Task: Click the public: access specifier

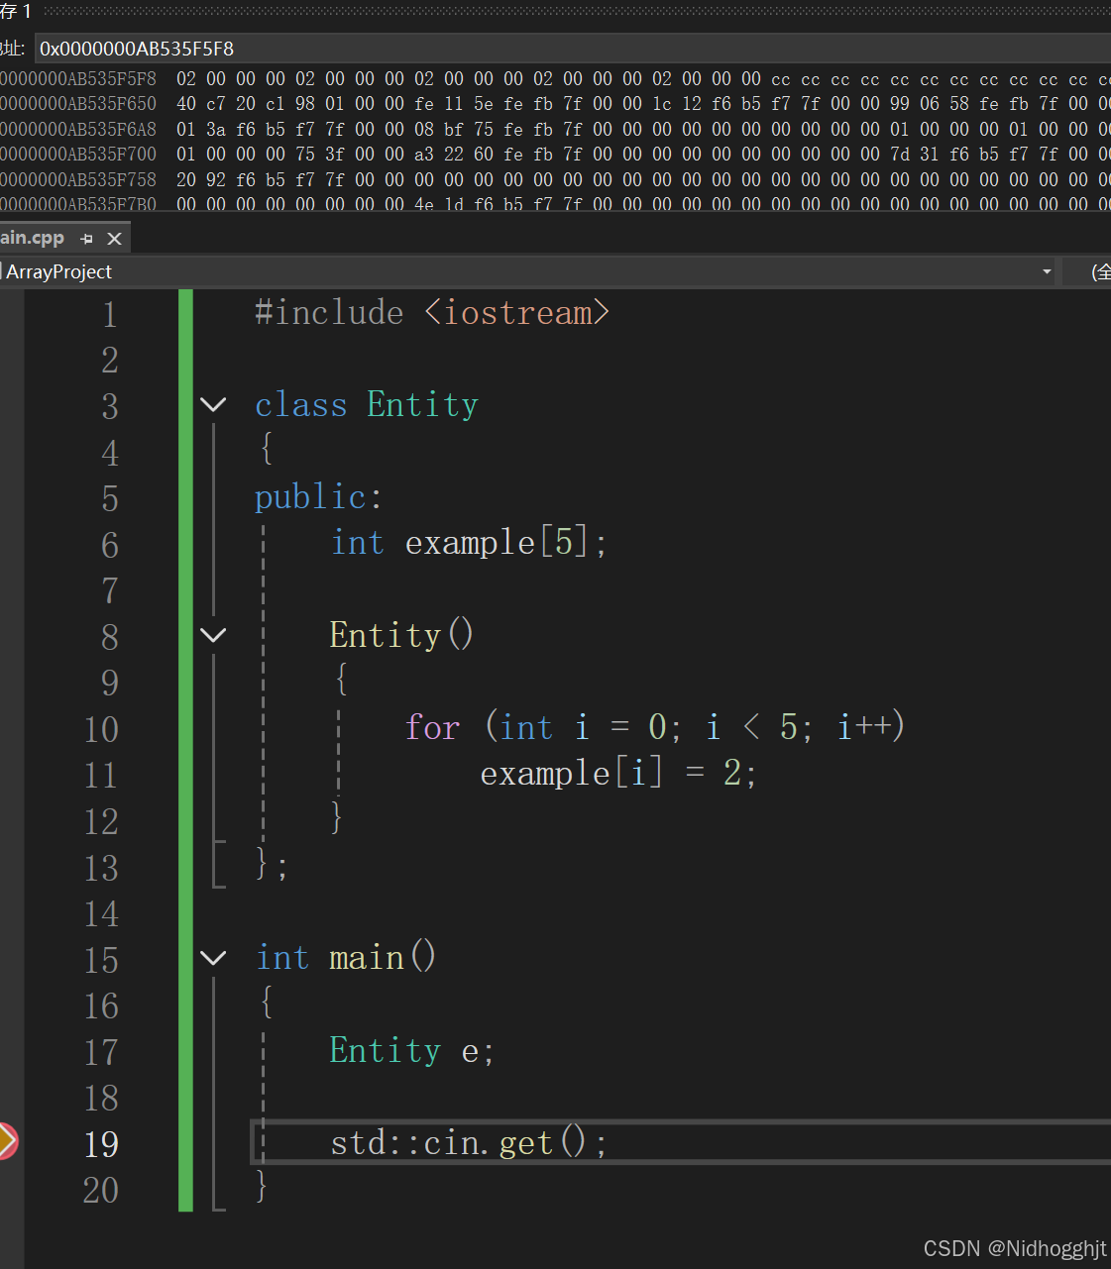Action: (318, 496)
